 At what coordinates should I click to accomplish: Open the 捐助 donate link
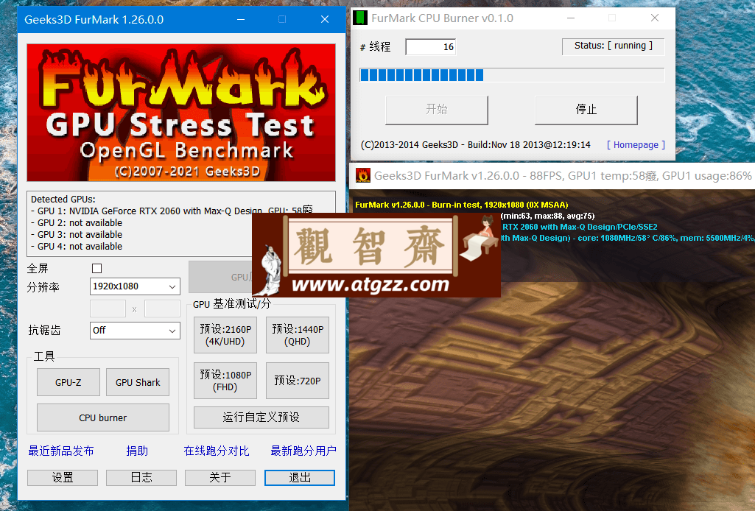[x=137, y=451]
